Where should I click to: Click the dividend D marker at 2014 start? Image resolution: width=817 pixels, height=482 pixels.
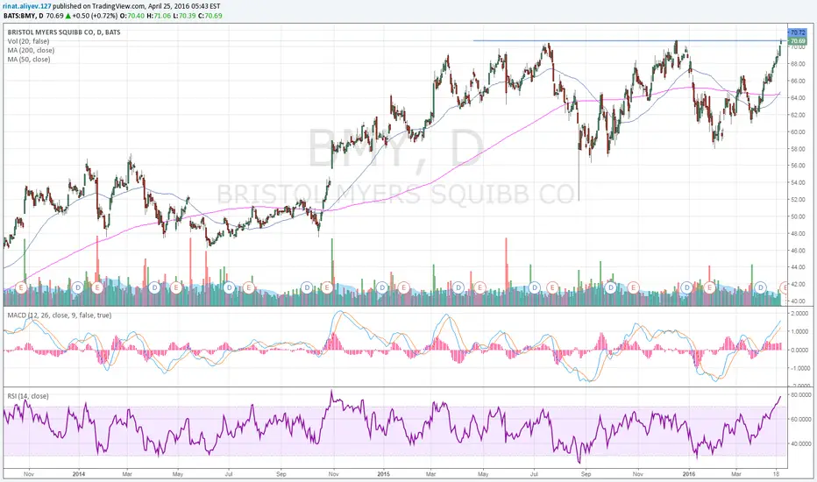pyautogui.click(x=78, y=287)
